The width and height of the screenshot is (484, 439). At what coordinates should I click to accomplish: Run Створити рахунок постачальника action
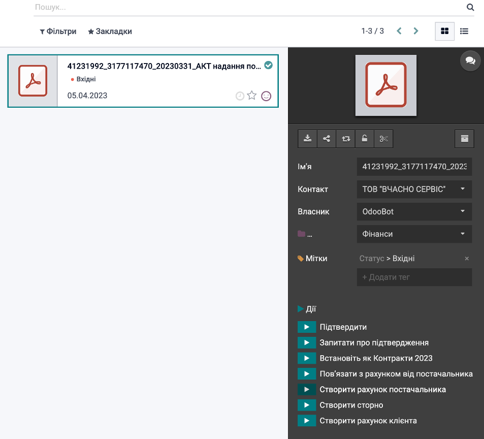(x=307, y=390)
